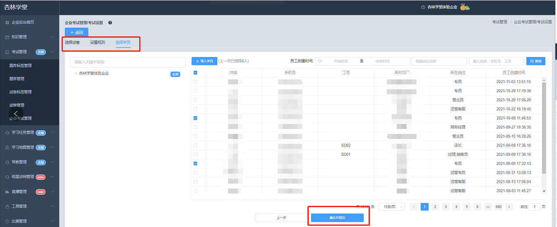Click the help icon before 杏林学堂体验企业 in header
557x227 pixels.
coord(423,7)
